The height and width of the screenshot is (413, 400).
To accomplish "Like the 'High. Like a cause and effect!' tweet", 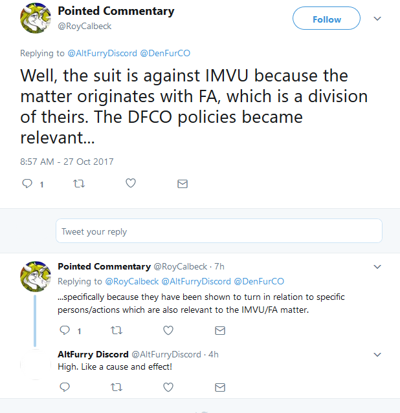I will click(168, 387).
